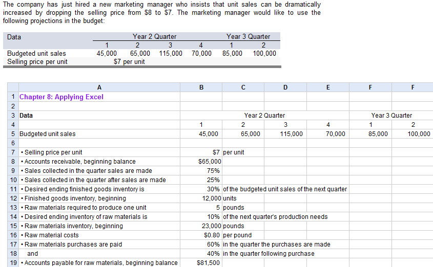Viewport: 433px width, 267px height.
Task: Select 'Data' cell in row 3
Action: 99,116
